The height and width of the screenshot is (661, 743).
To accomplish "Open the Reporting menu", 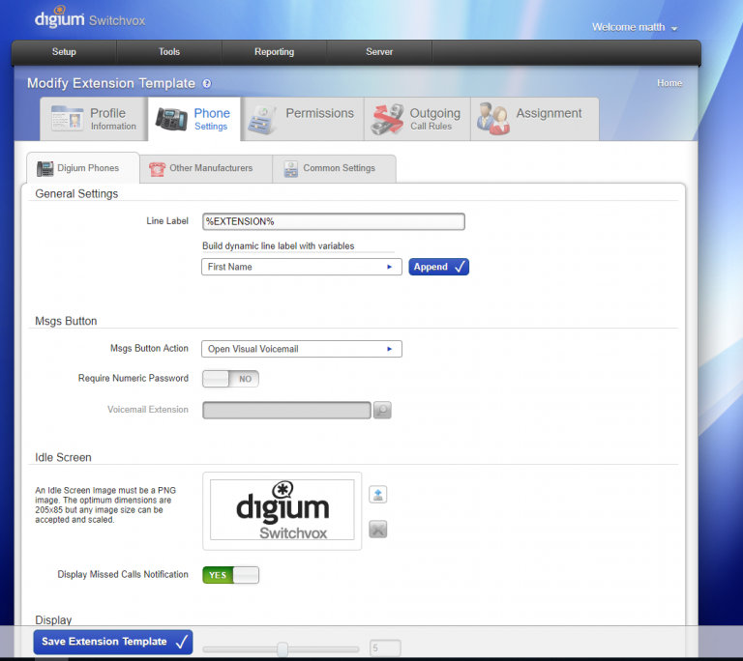I will pyautogui.click(x=274, y=52).
